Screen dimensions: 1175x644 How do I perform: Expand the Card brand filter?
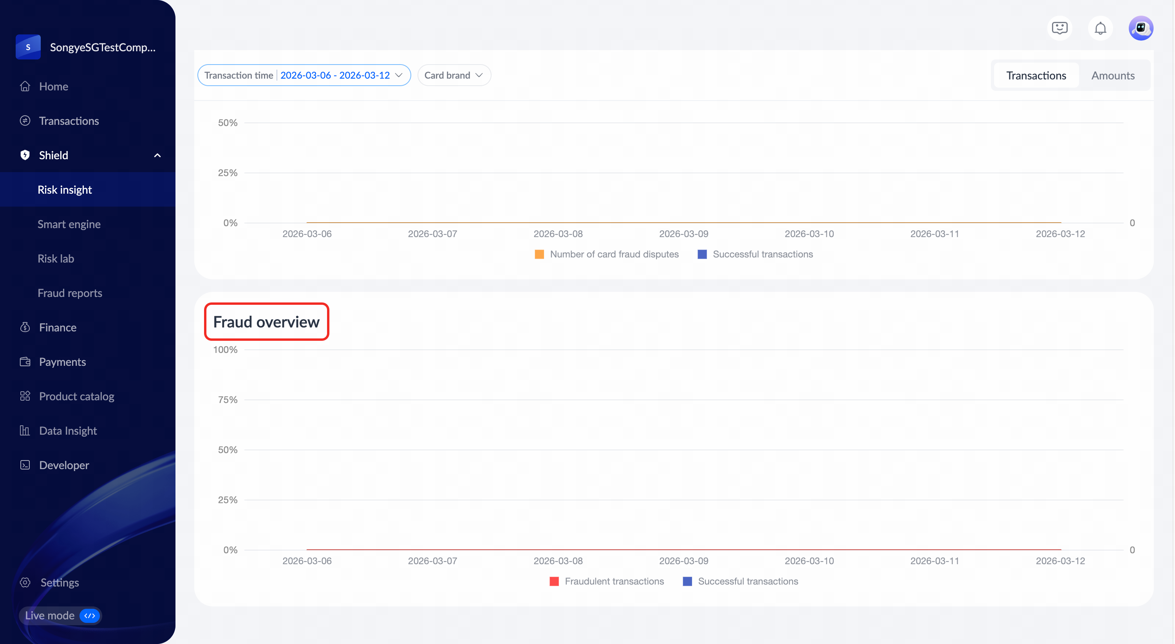pos(454,76)
